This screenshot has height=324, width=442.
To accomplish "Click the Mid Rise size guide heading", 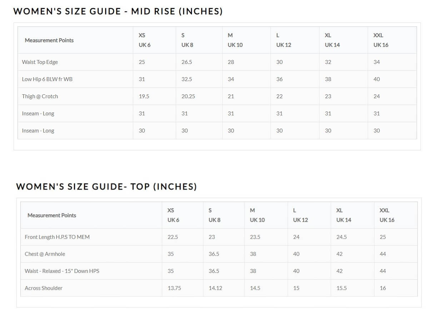I will pos(118,11).
